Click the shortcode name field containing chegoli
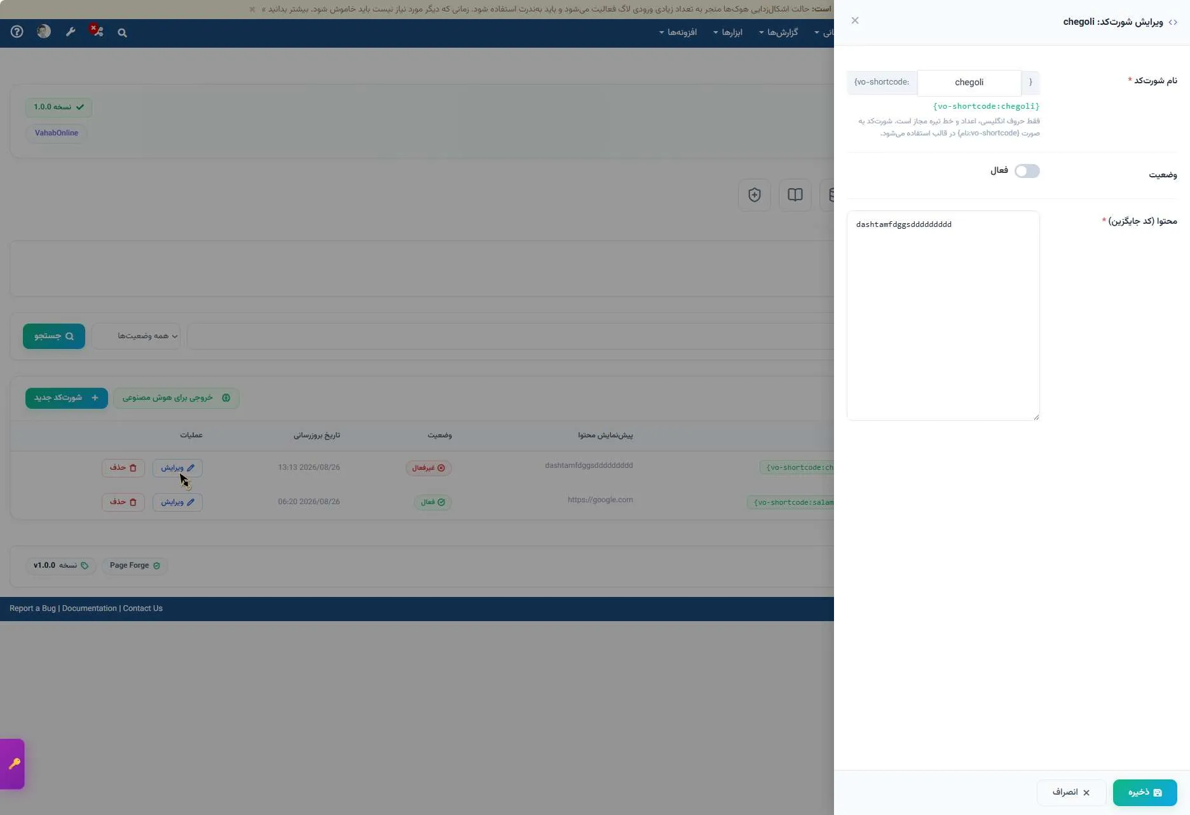 [969, 83]
